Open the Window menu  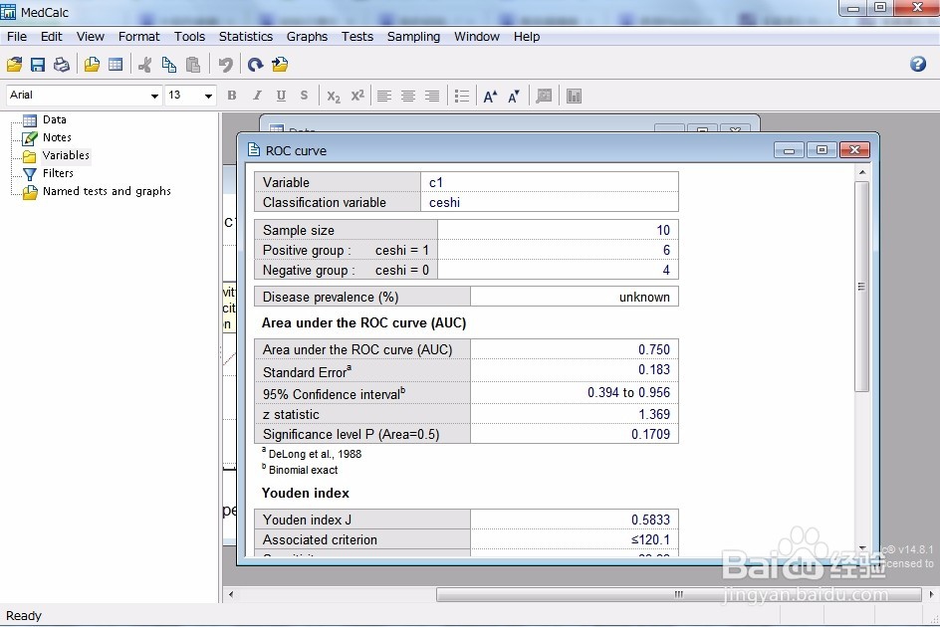click(477, 37)
